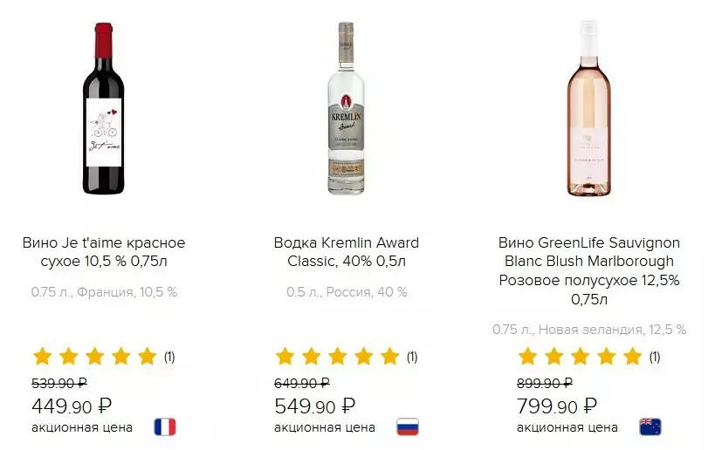Image resolution: width=715 pixels, height=450 pixels.
Task: Click the 549.90 ₽ sale price
Action: click(314, 406)
